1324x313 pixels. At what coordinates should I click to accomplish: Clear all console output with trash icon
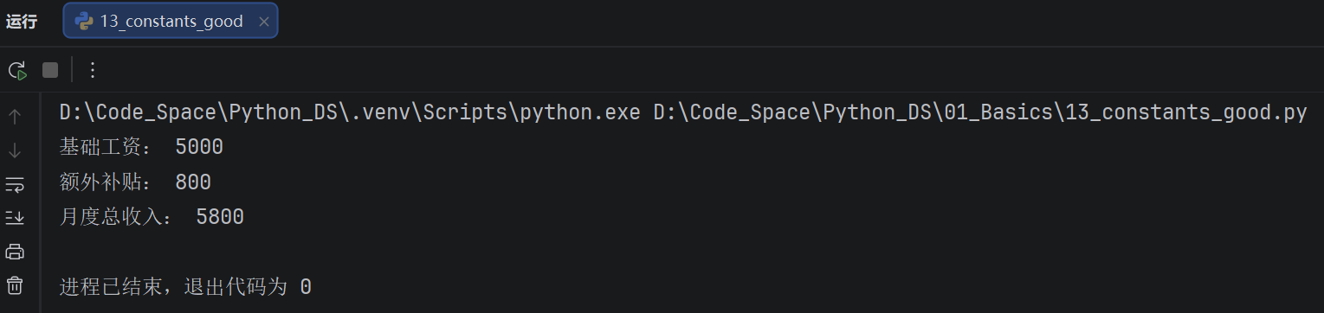pyautogui.click(x=15, y=285)
